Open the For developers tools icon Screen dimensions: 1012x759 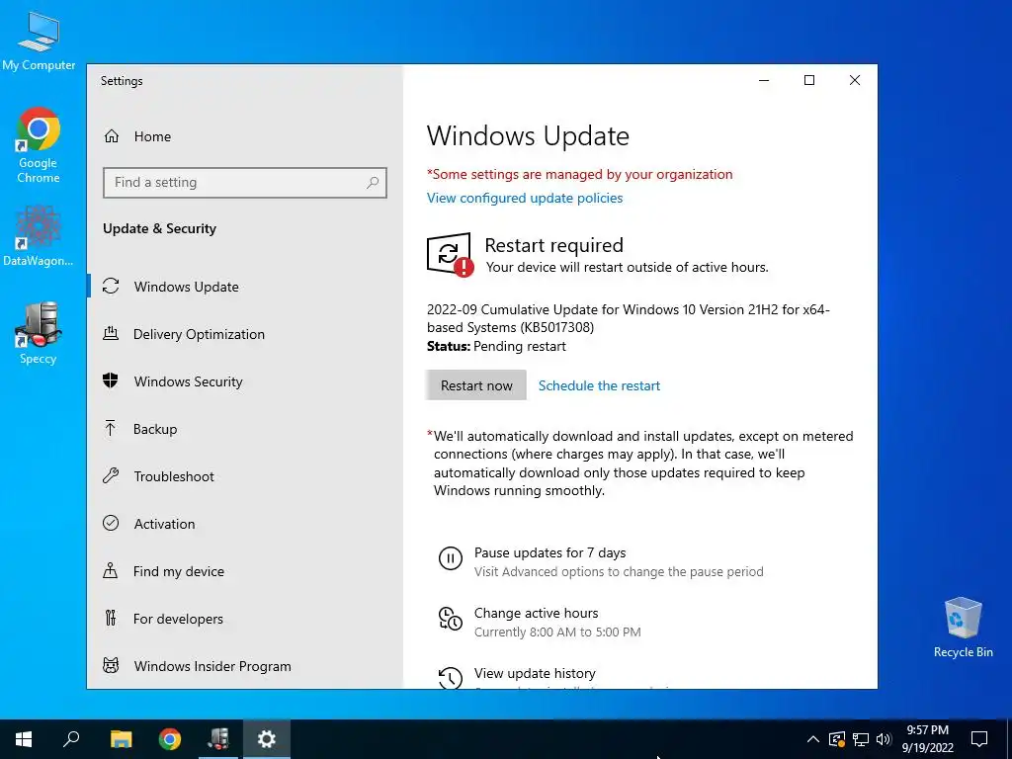pyautogui.click(x=111, y=619)
